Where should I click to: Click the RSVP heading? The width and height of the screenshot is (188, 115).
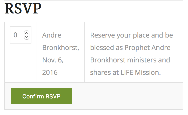click(x=23, y=9)
